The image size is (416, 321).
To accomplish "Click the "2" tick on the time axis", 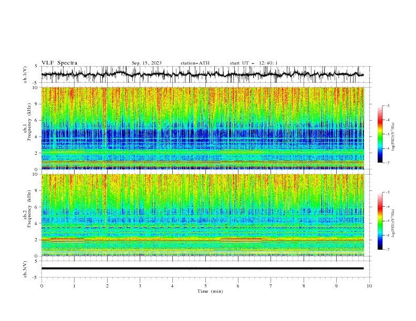I will pos(107,286).
